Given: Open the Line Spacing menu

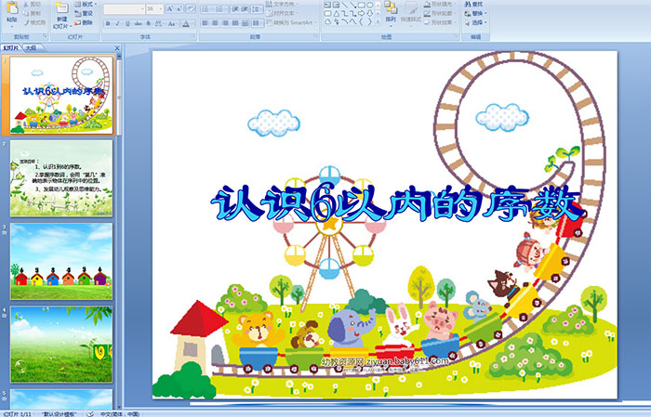Looking at the screenshot, I should click(257, 9).
